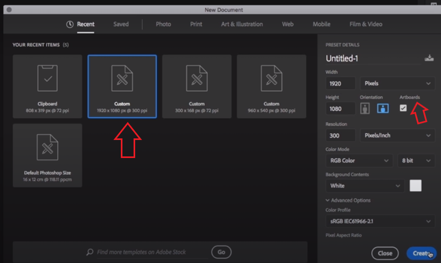Toggle the Artboards checkbox
The height and width of the screenshot is (263, 441).
tap(403, 108)
